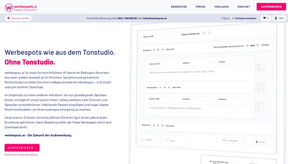
Task: Go to Vorlagen in the navigation
Action: (221, 7)
